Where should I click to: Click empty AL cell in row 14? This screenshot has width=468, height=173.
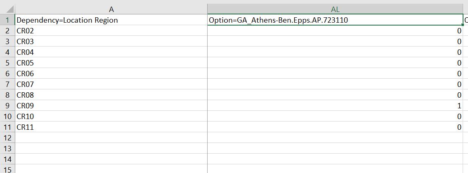coord(335,159)
